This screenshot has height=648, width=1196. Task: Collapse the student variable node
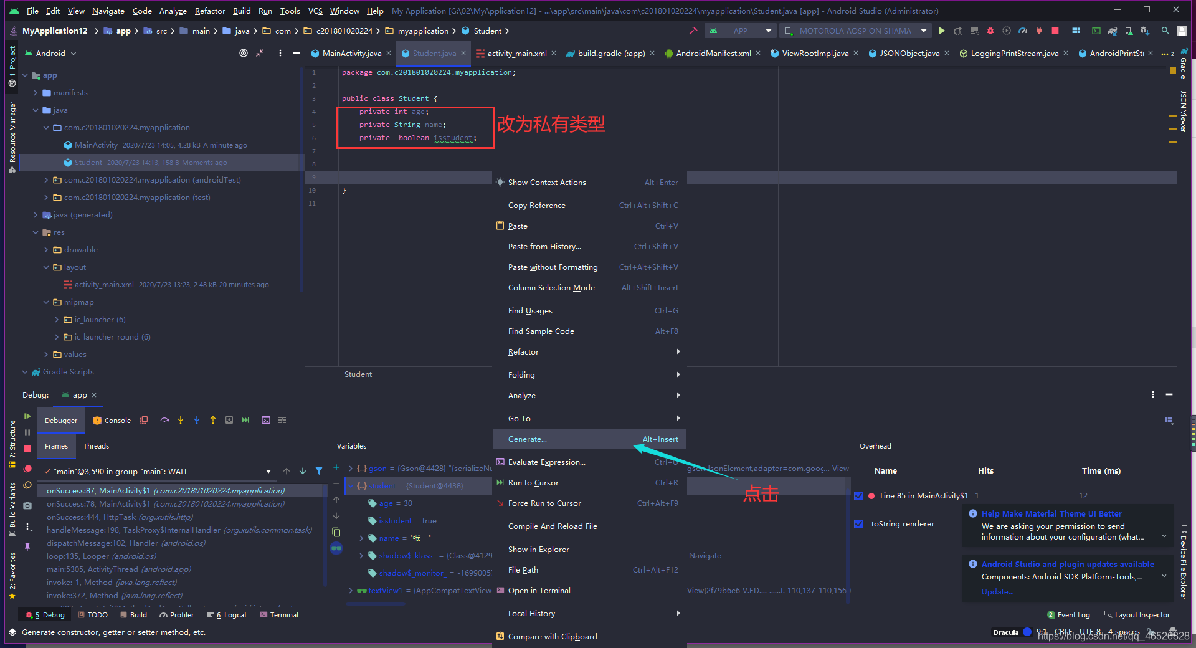pos(351,485)
